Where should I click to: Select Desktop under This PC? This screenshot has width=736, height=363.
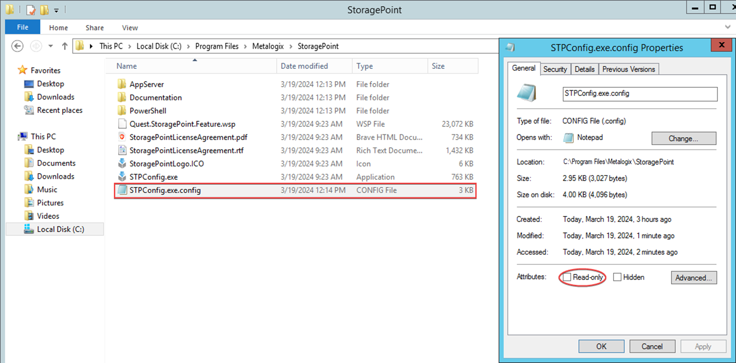[x=50, y=149]
